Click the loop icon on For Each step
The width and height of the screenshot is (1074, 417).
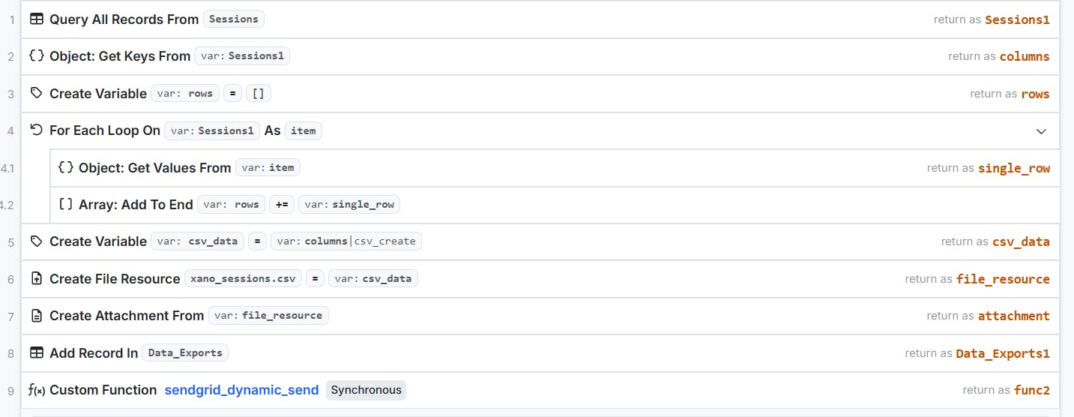point(36,130)
